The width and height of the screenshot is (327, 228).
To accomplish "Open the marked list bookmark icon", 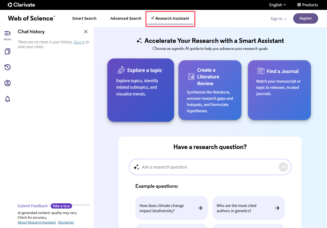I will 8,52.
